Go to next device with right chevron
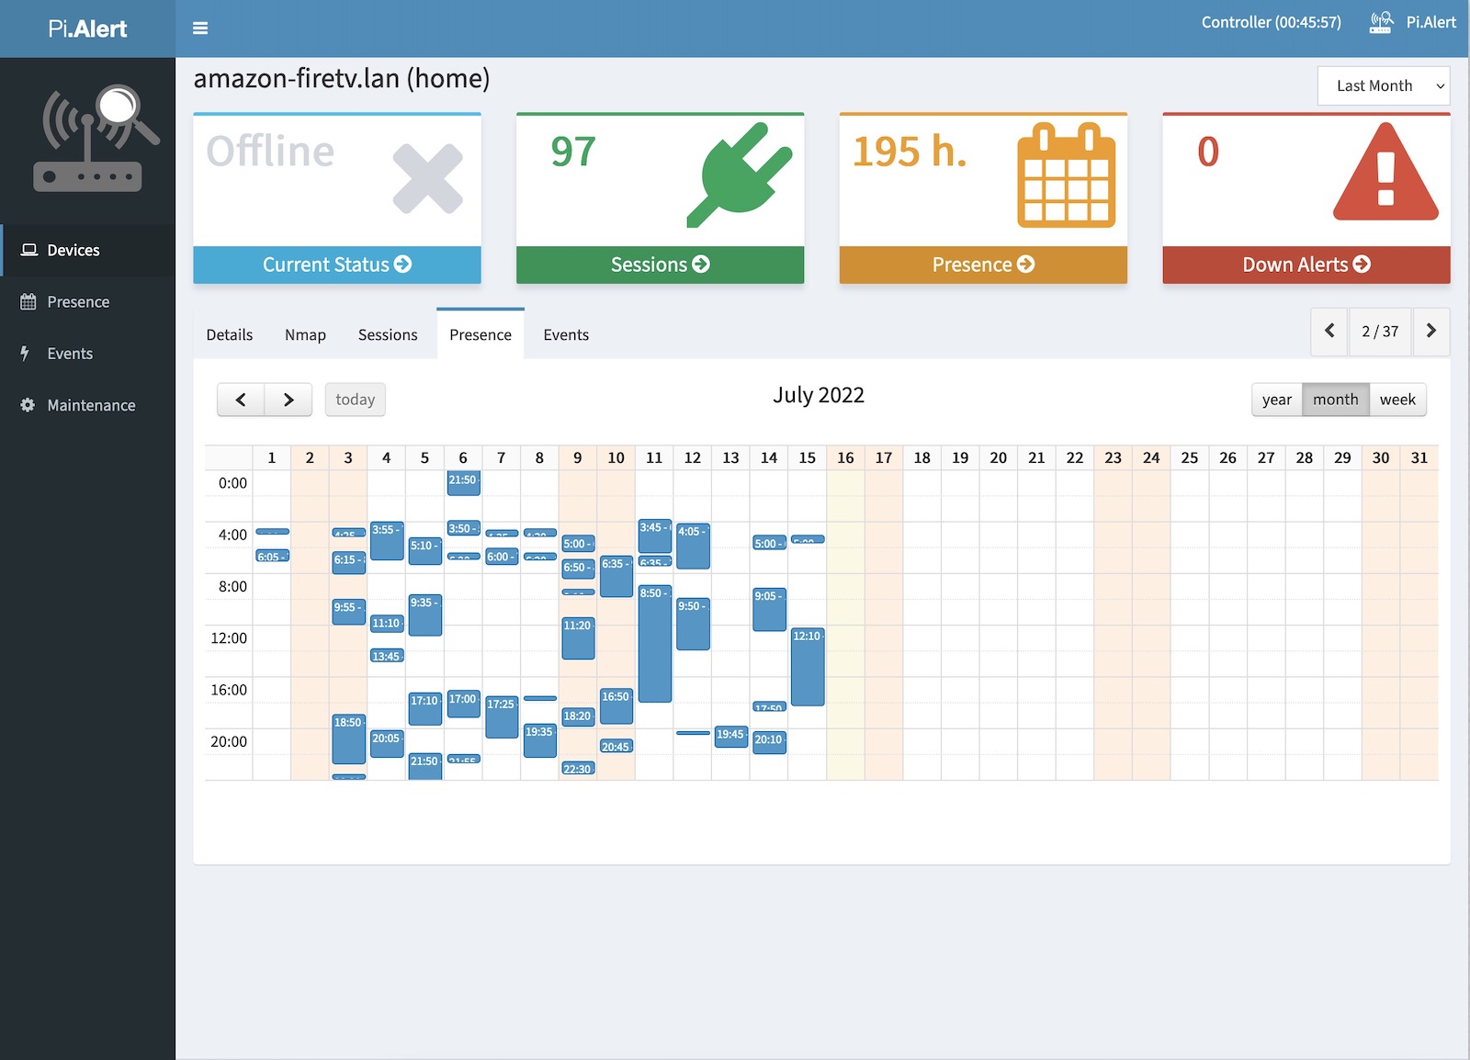 1430,331
